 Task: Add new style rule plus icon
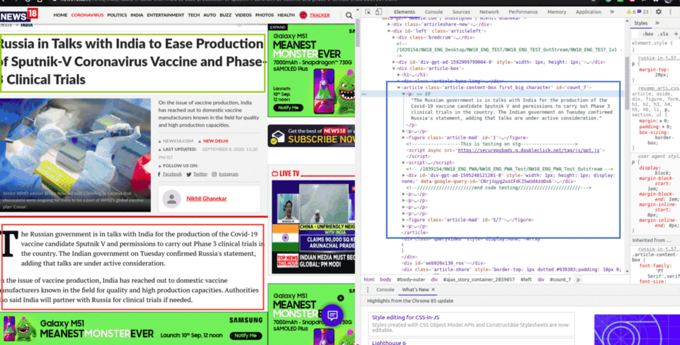(676, 34)
